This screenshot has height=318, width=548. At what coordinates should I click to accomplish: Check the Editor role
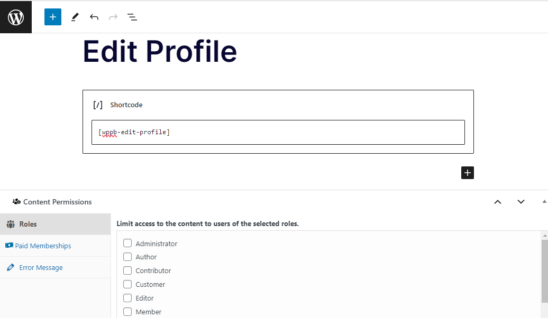127,298
